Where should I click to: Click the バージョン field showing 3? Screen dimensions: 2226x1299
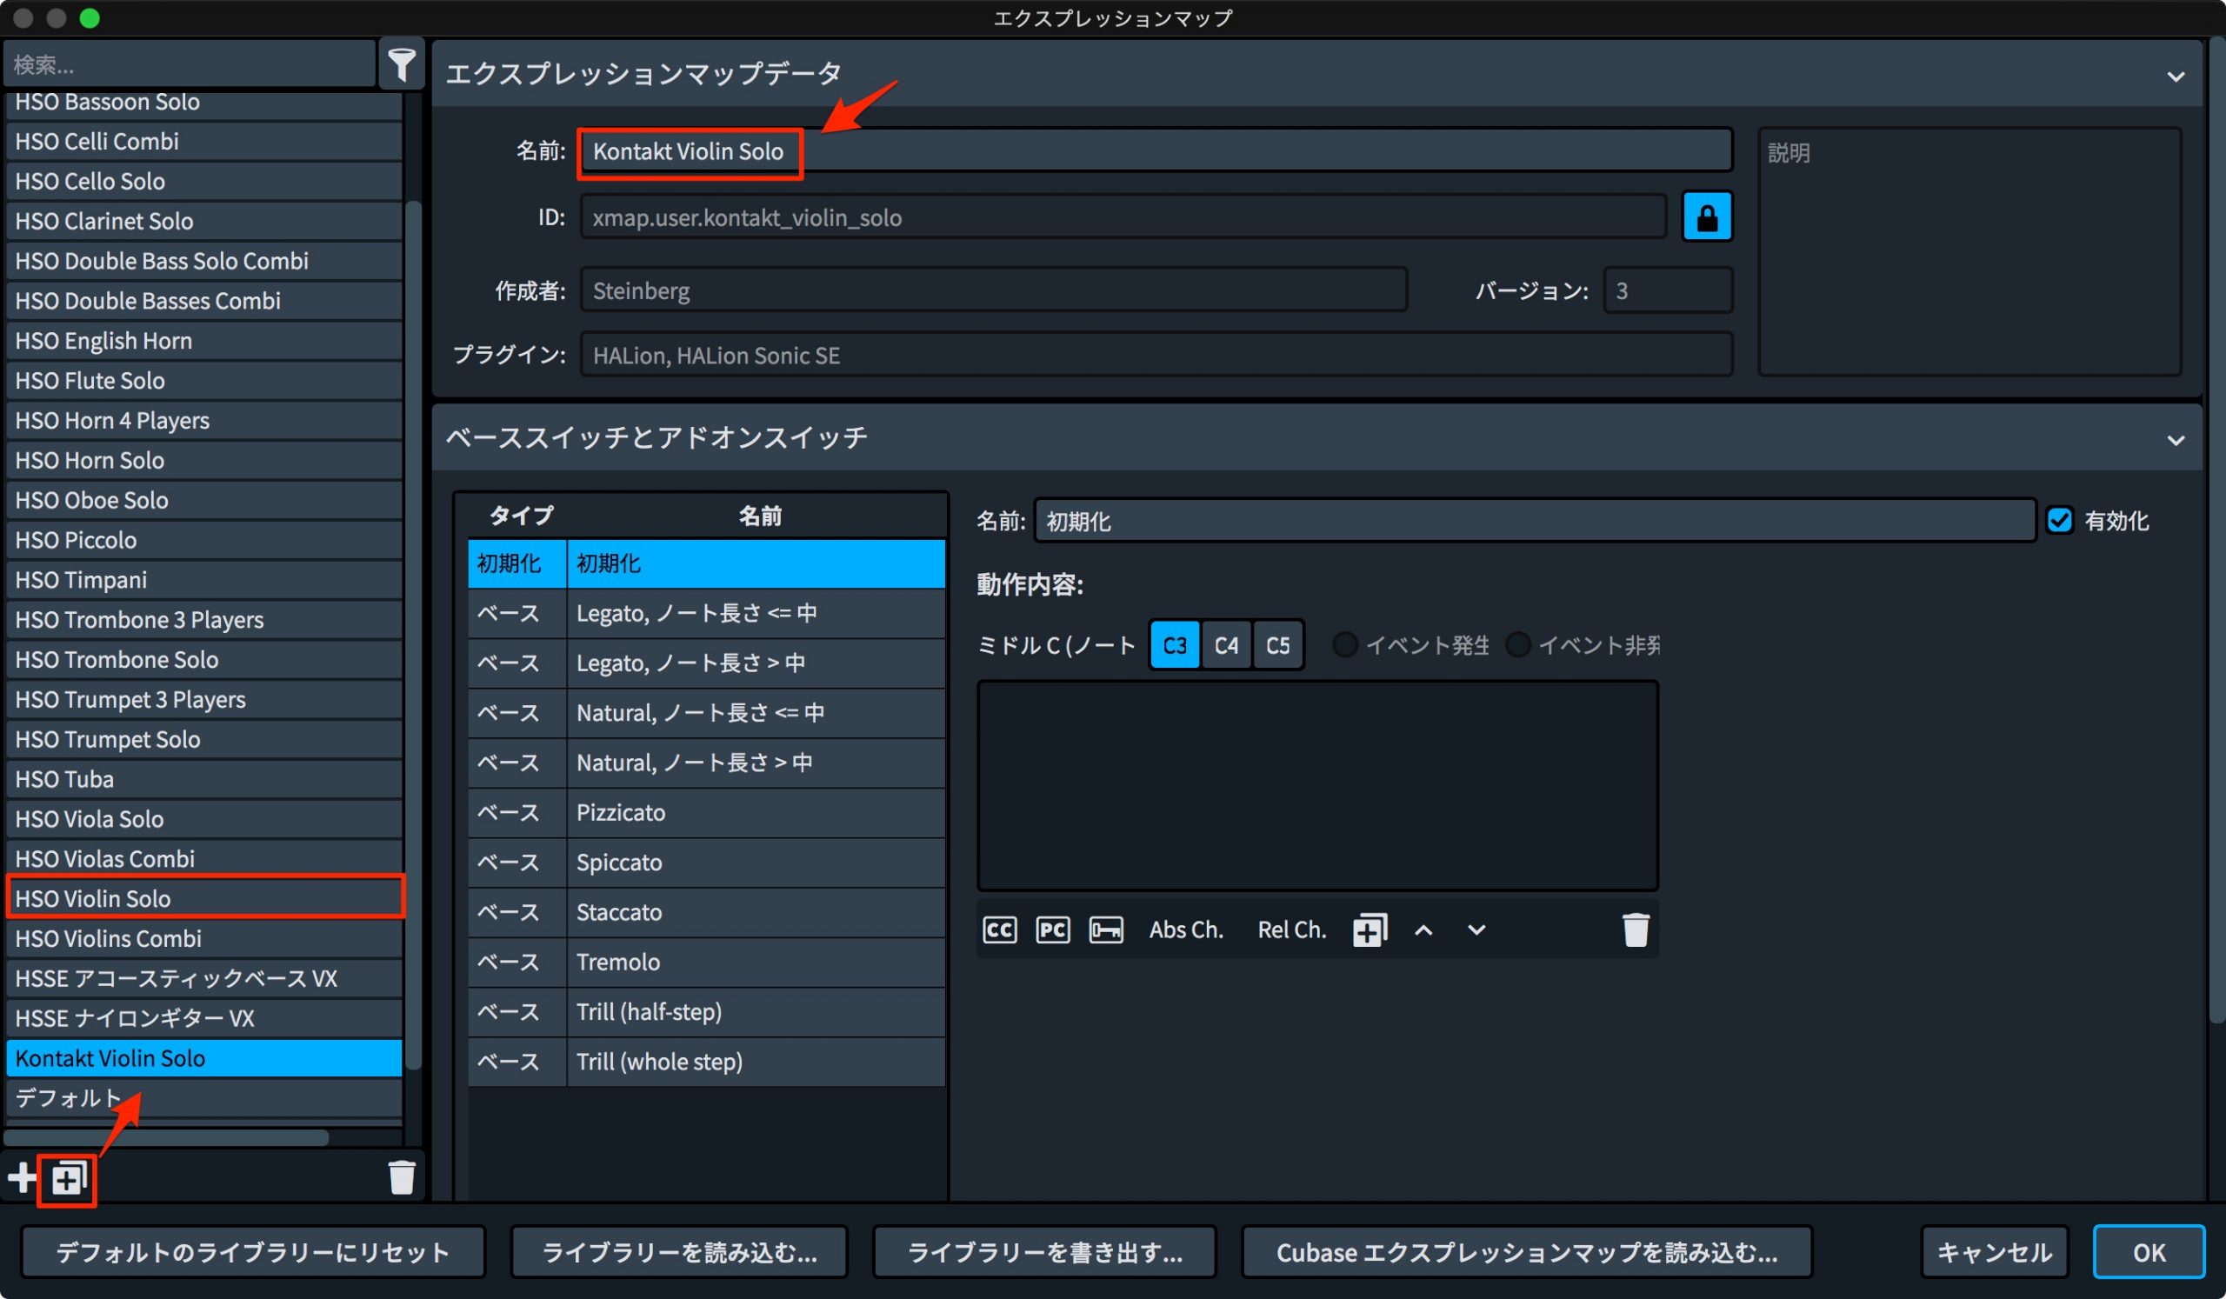(x=1667, y=290)
